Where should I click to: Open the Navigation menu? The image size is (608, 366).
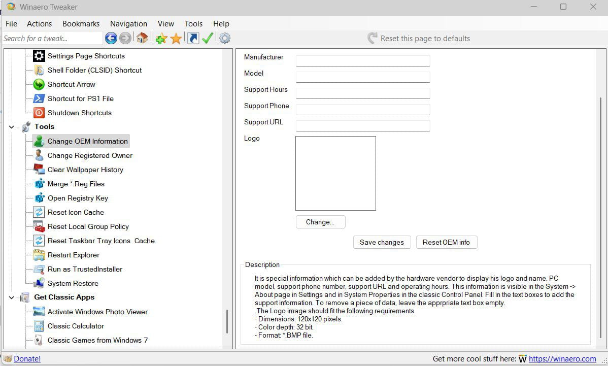[x=128, y=24]
